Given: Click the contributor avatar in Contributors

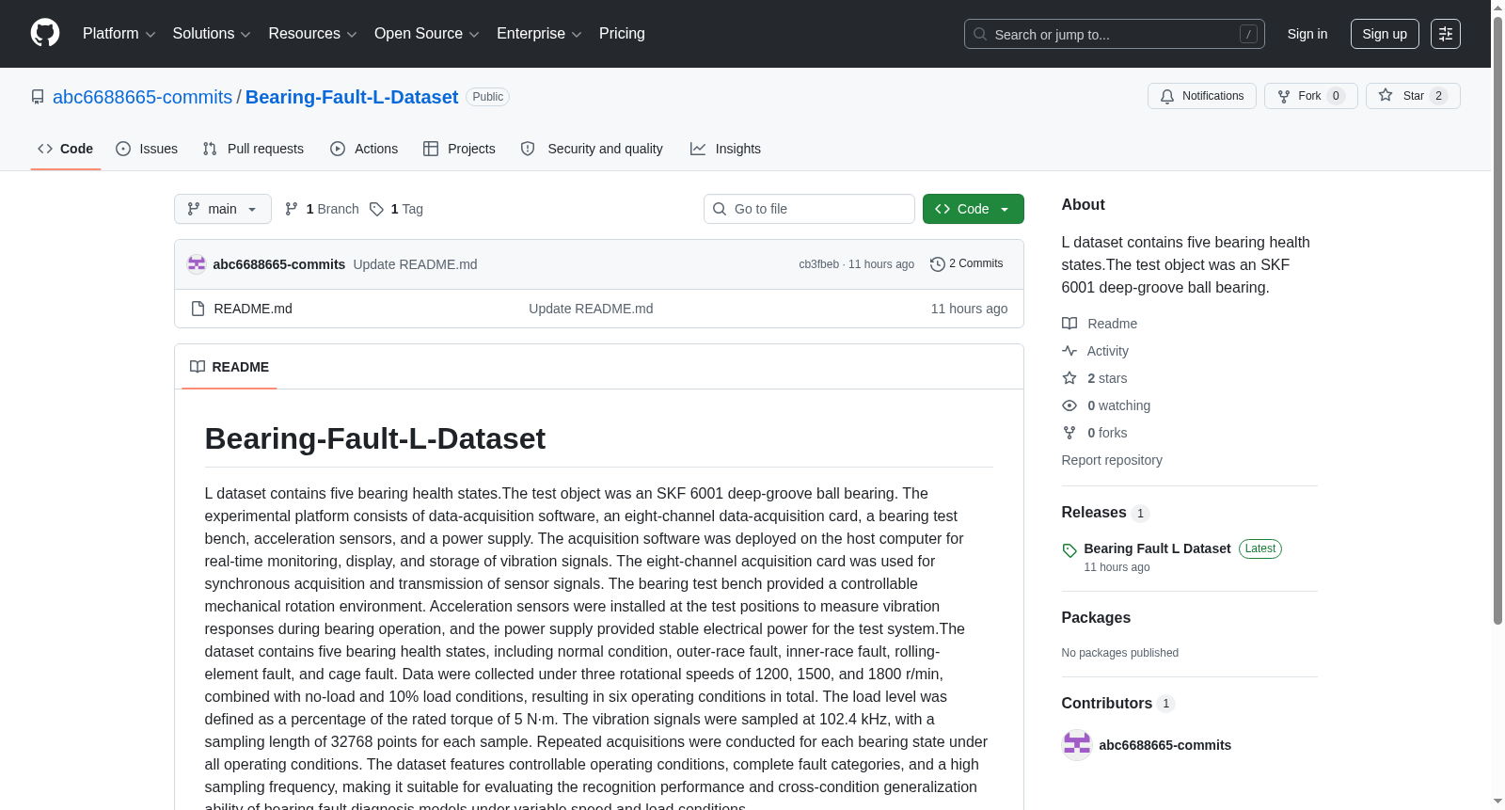Looking at the screenshot, I should [1077, 745].
